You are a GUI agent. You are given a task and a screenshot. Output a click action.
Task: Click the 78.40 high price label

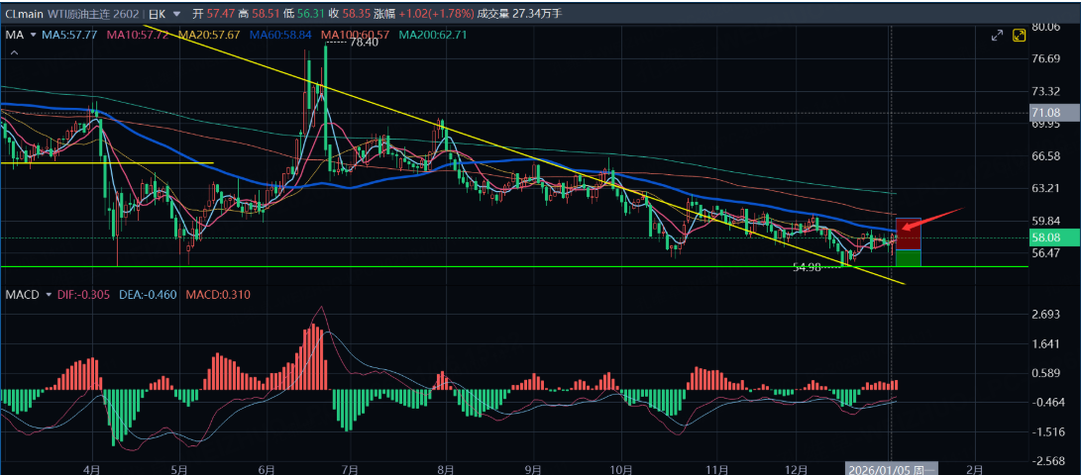tap(363, 42)
